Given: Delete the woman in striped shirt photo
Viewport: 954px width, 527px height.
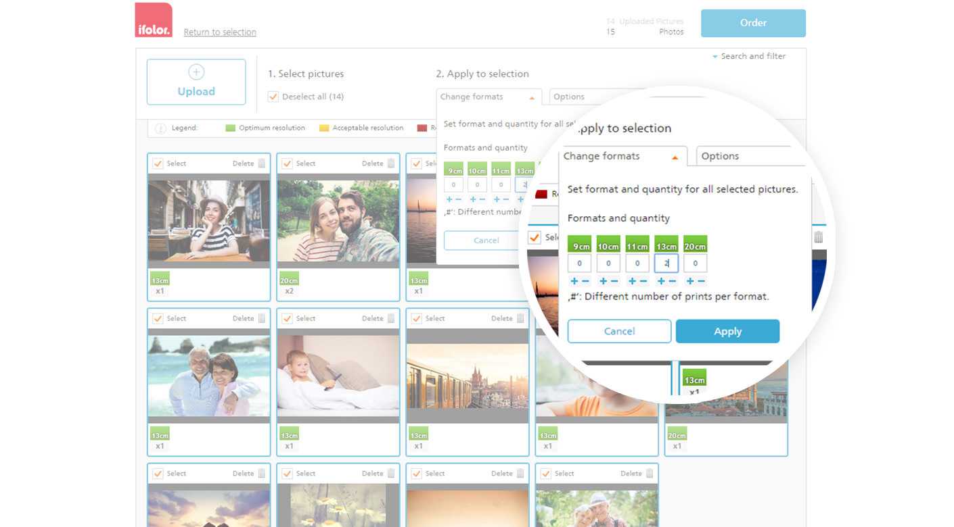Looking at the screenshot, I should 261,164.
